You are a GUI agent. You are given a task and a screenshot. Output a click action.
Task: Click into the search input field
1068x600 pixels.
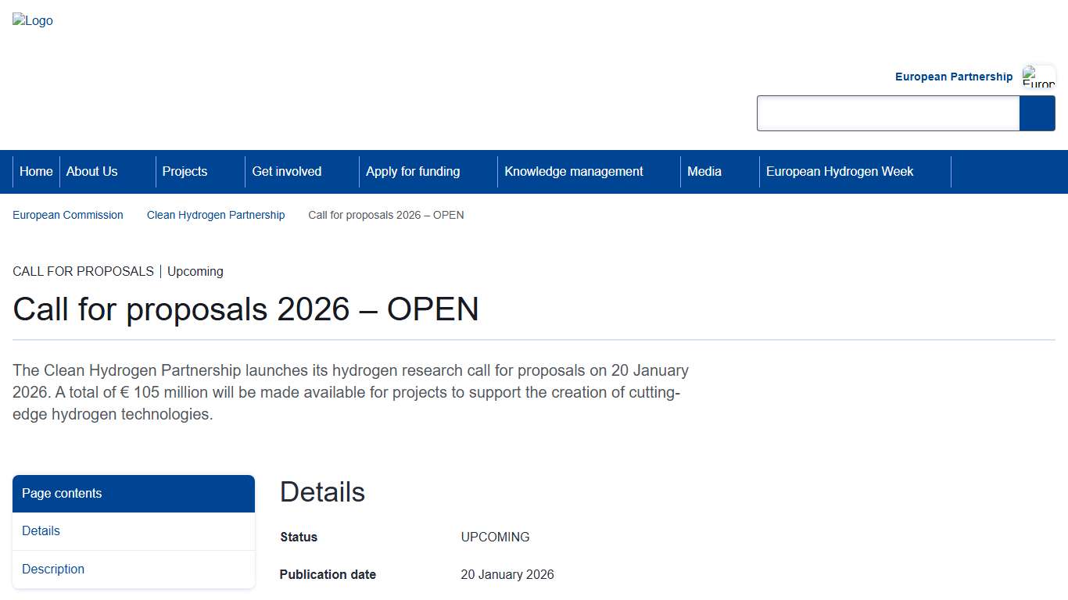click(x=887, y=113)
